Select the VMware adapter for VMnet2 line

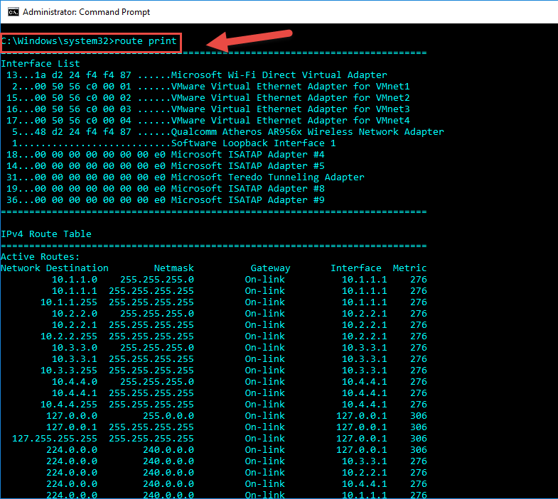click(x=208, y=98)
